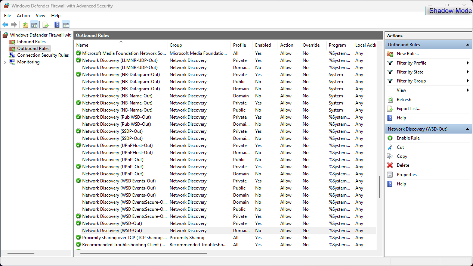Click the red Delete action icon
This screenshot has height=266, width=473.
pos(390,165)
